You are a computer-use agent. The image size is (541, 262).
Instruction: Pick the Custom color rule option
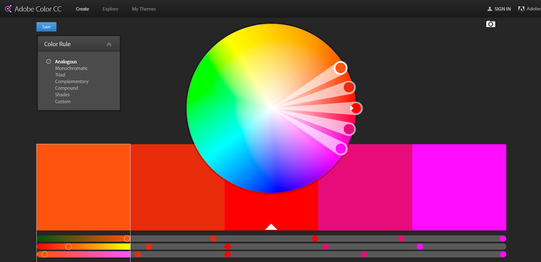tap(63, 101)
